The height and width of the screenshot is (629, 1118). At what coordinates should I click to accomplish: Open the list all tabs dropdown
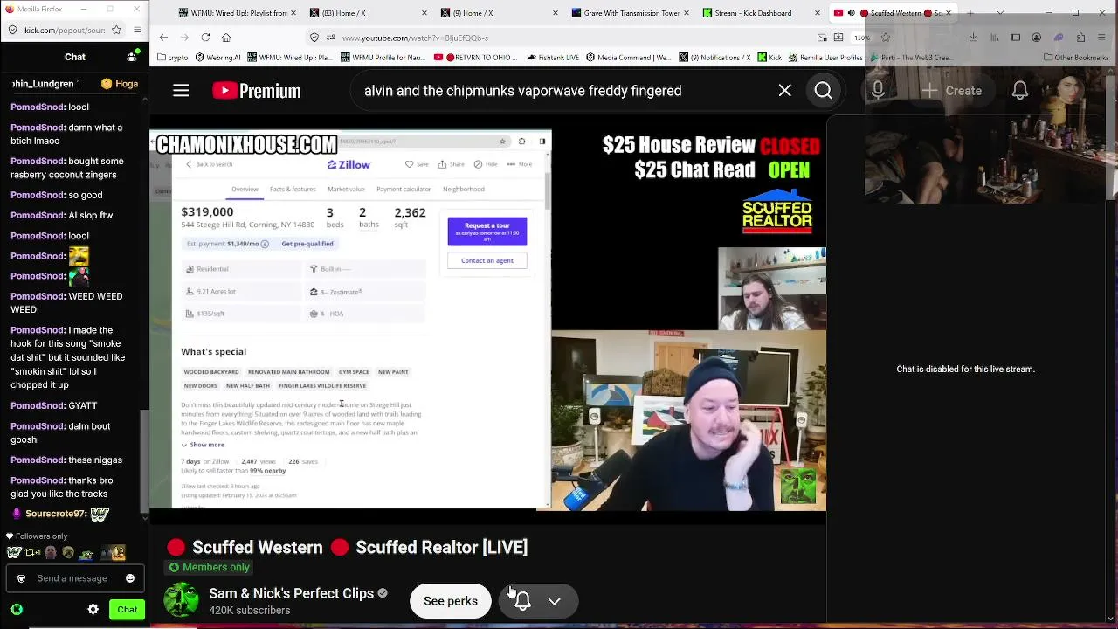(x=1000, y=13)
